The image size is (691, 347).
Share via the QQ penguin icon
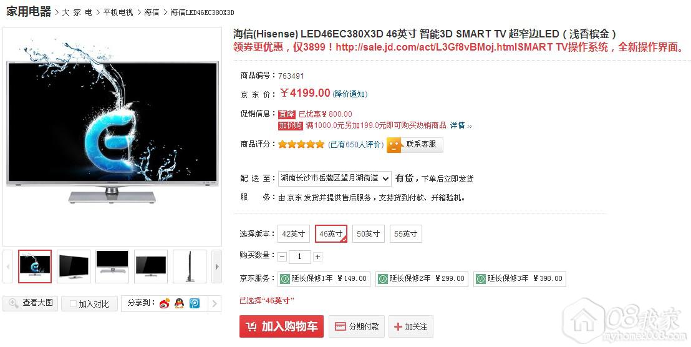click(x=180, y=303)
